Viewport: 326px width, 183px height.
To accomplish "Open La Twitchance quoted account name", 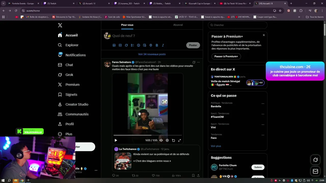I will (128, 149).
